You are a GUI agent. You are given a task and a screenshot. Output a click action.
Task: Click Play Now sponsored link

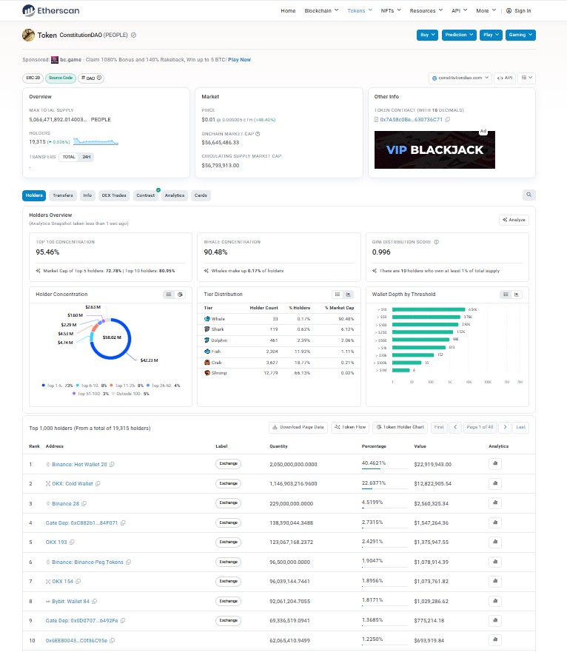(x=239, y=60)
